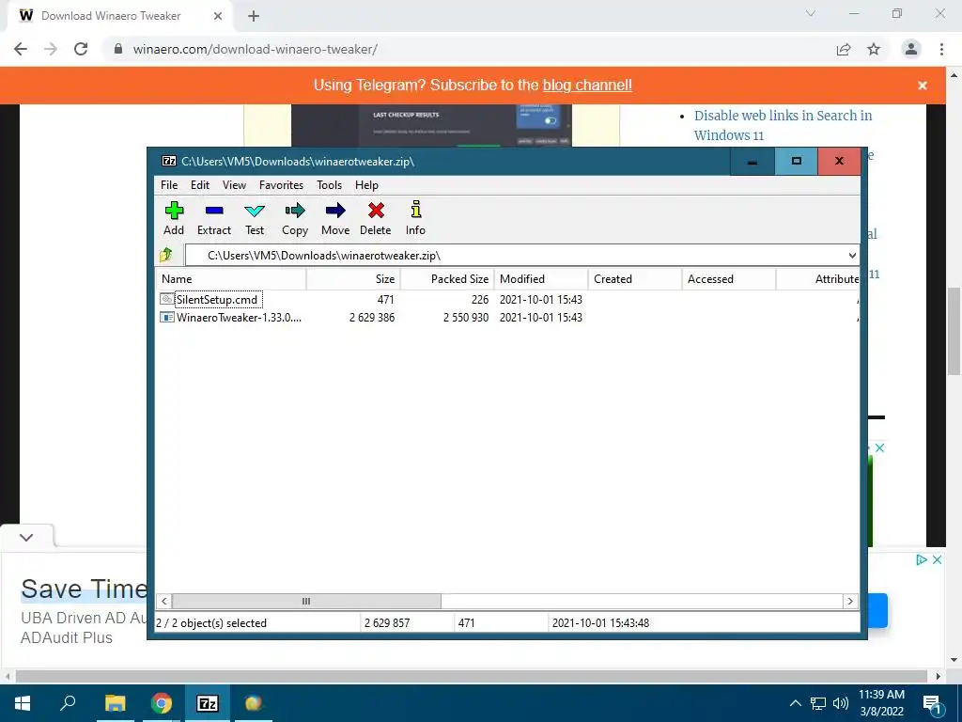Click the 7-Zip scroll right arrow
962x722 pixels.
pos(850,601)
